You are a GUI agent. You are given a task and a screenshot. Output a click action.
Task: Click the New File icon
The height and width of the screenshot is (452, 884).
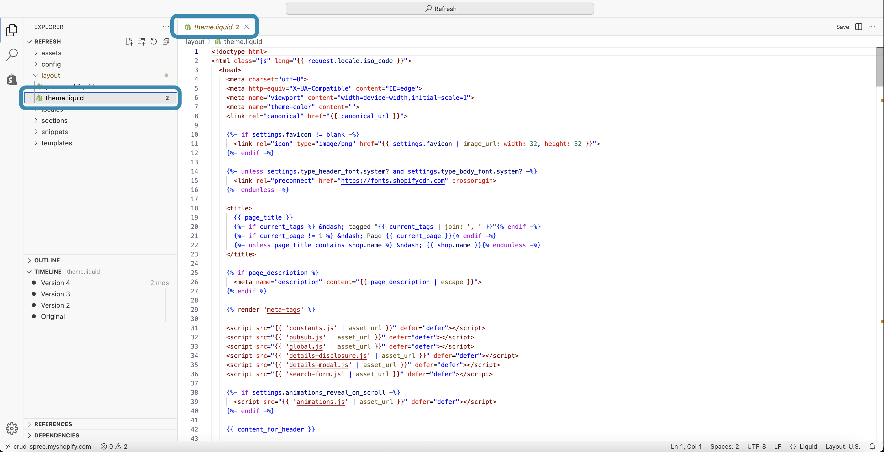point(129,41)
